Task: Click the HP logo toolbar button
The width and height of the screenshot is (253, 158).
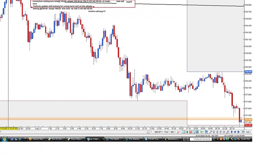Action: coord(186,139)
